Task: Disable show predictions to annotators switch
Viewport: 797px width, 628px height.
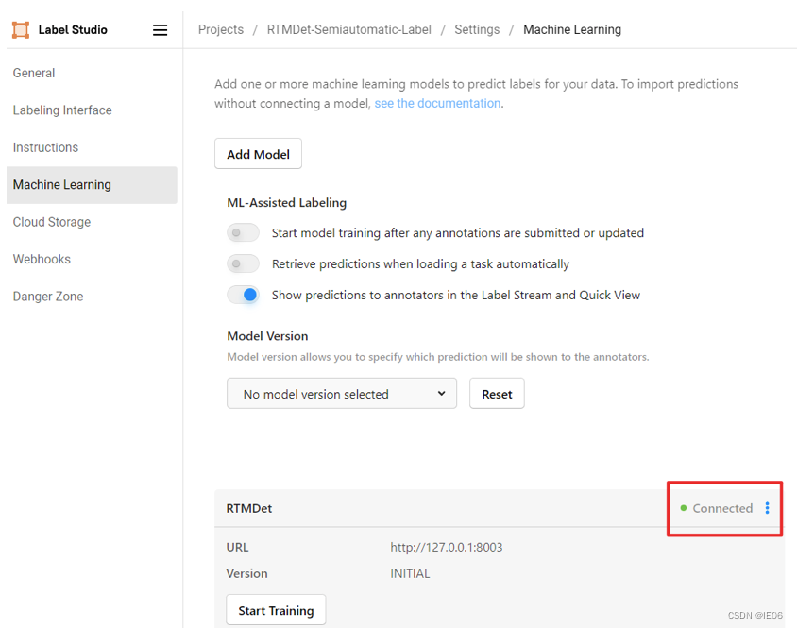Action: click(243, 295)
